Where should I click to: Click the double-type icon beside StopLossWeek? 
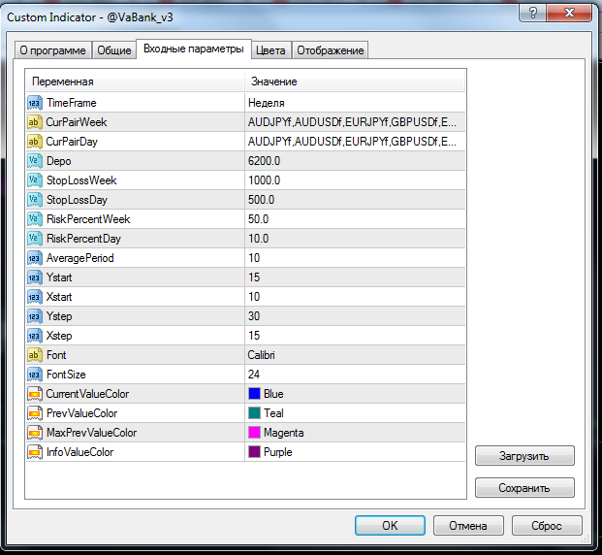[x=35, y=180]
